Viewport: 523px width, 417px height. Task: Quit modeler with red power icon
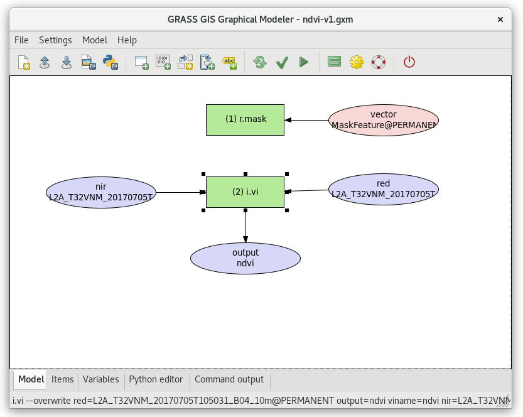point(409,62)
